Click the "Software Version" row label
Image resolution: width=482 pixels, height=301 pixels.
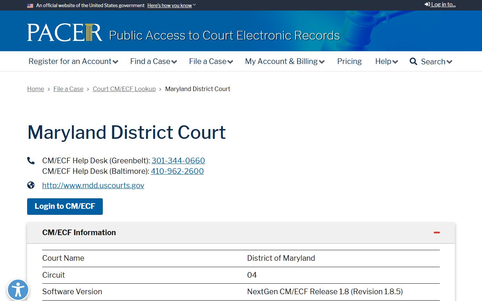[x=72, y=292]
